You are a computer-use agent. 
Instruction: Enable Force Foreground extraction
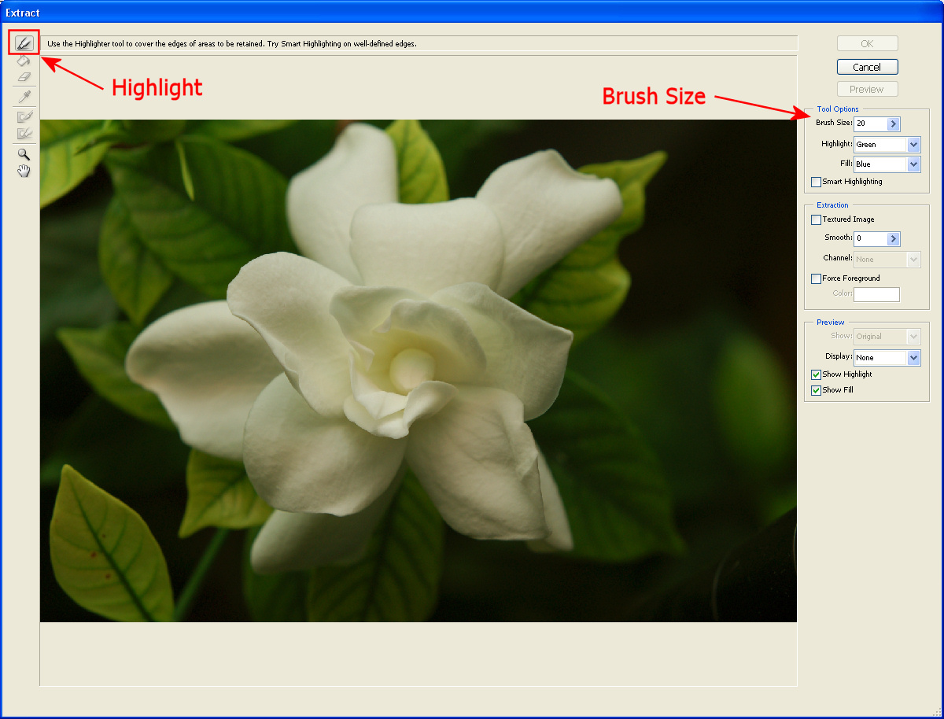[816, 278]
